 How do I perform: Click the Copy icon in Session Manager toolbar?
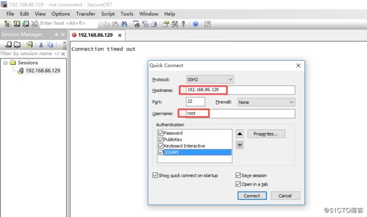pyautogui.click(x=50, y=45)
